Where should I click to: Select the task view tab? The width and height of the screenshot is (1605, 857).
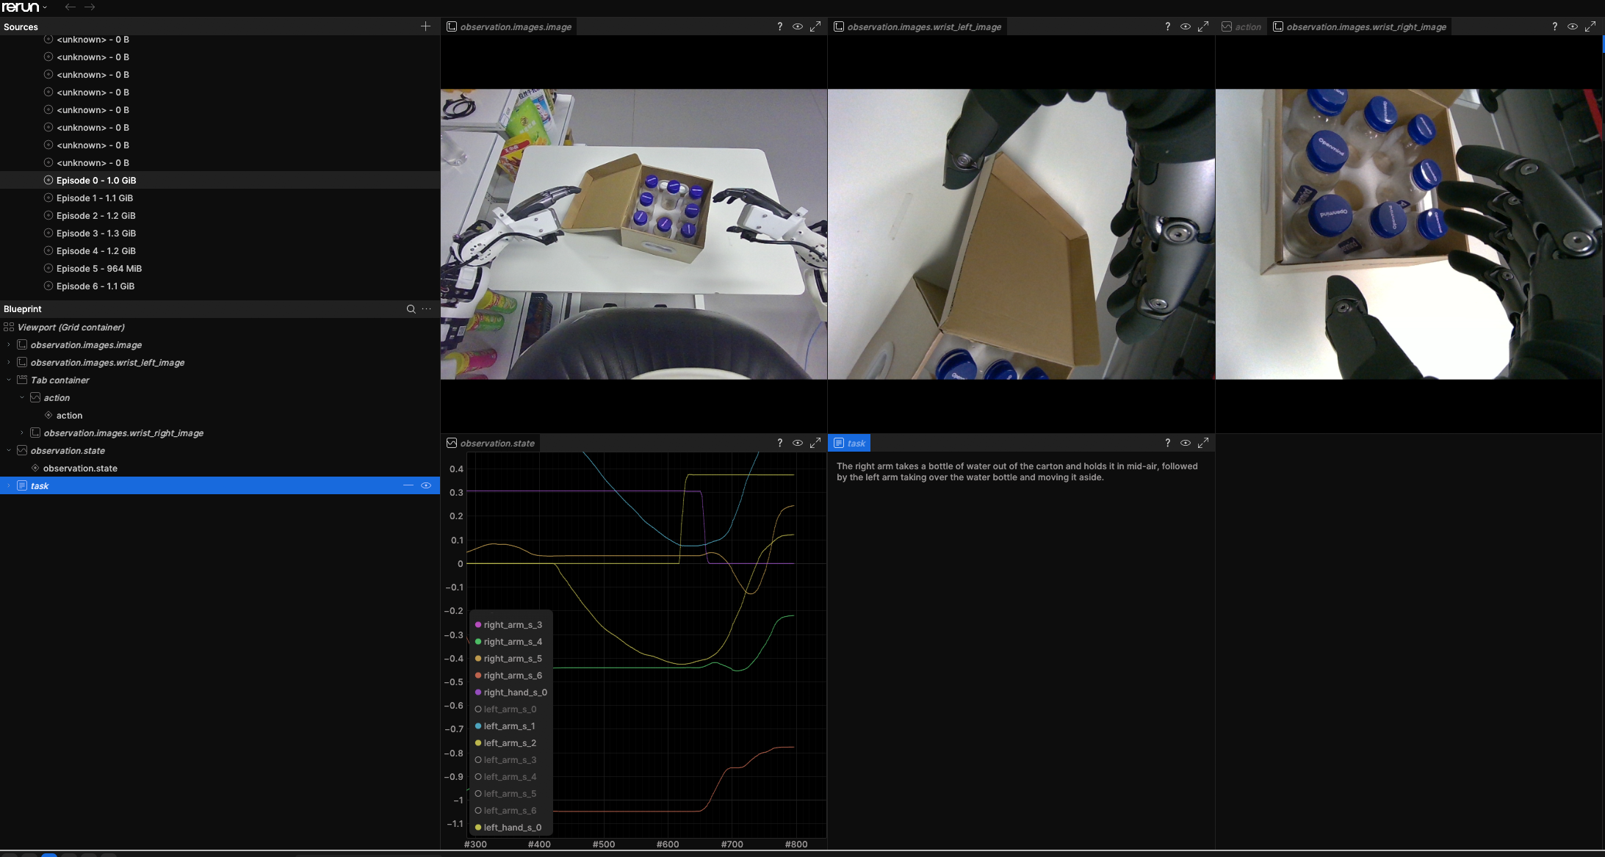point(849,443)
